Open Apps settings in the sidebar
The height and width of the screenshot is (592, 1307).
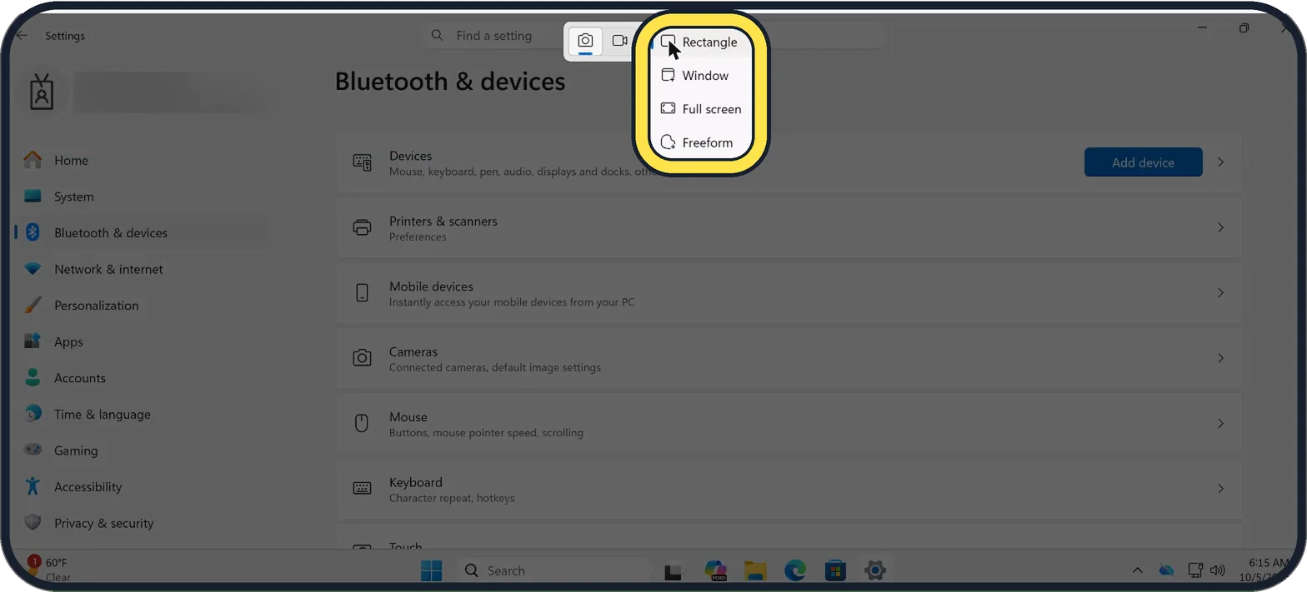pos(142,341)
